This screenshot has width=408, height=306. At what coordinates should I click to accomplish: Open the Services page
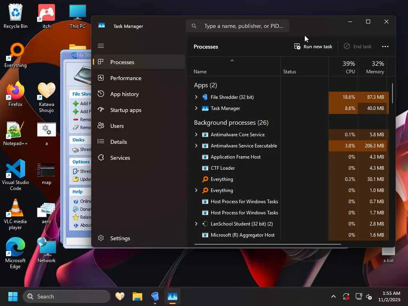pyautogui.click(x=139, y=158)
